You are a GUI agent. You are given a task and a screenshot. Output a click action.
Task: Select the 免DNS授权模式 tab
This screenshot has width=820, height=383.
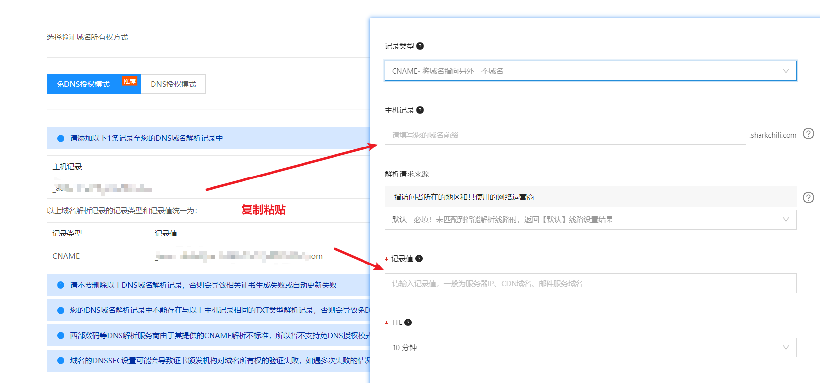(94, 84)
